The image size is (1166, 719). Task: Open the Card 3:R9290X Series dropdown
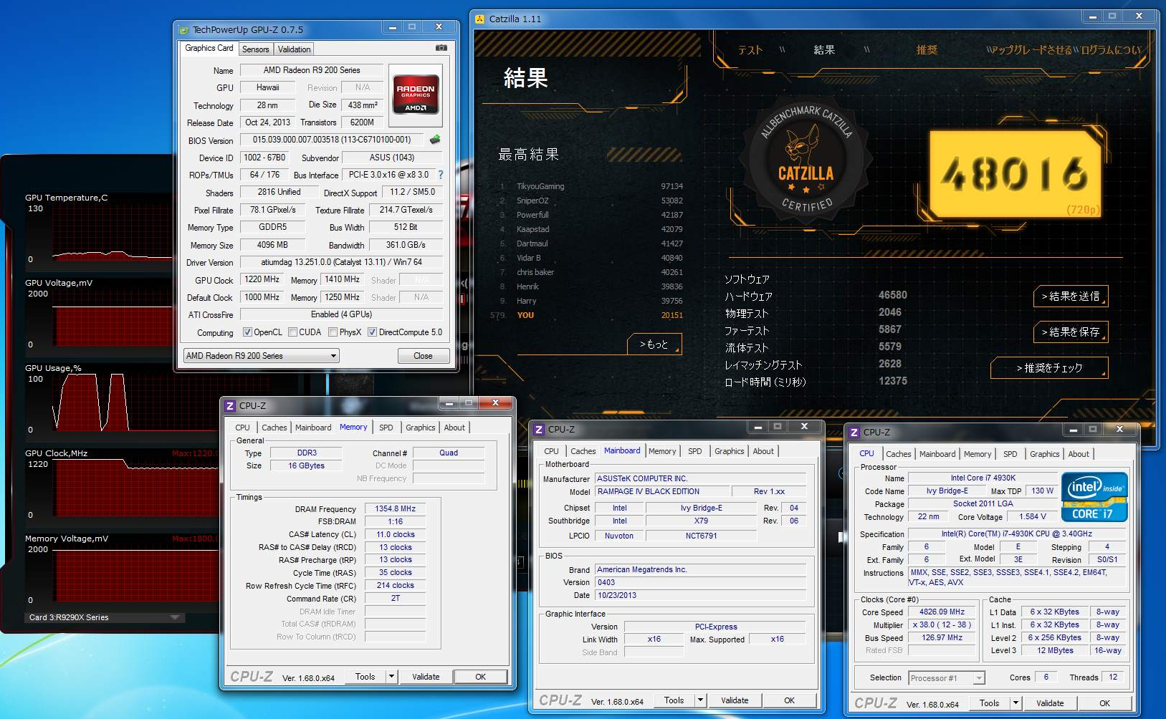coord(105,617)
